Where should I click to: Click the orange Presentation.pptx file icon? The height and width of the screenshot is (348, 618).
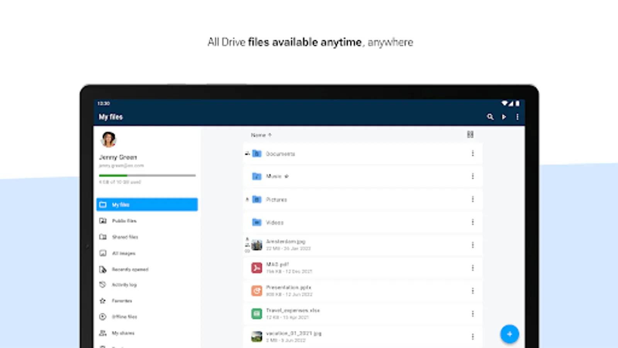point(257,291)
